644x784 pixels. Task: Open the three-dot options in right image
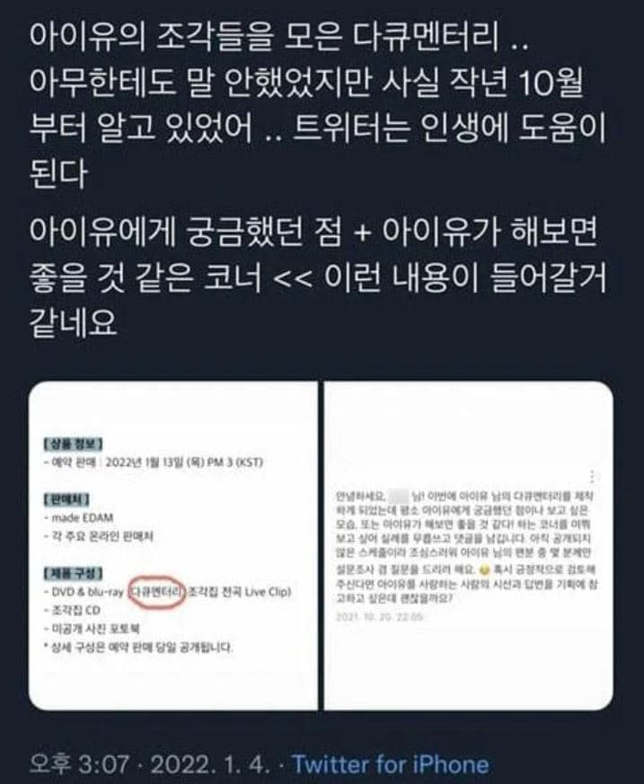coord(592,477)
